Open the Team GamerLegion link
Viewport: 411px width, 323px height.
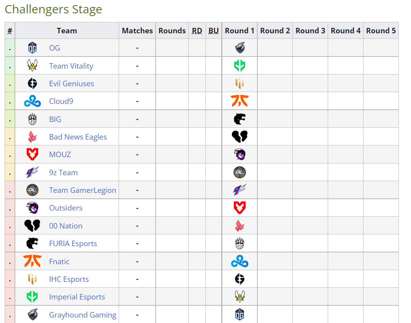pyautogui.click(x=83, y=190)
